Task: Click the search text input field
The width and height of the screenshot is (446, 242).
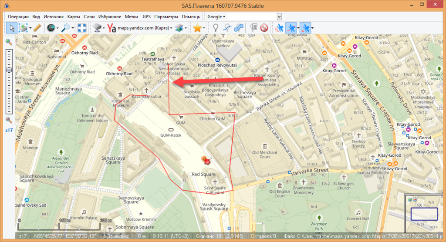Action: pos(252,17)
